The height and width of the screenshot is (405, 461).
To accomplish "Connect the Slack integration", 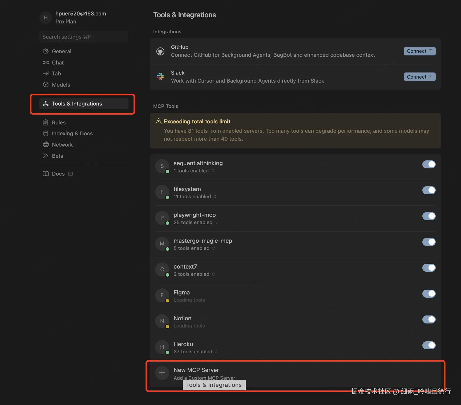I will pyautogui.click(x=420, y=77).
